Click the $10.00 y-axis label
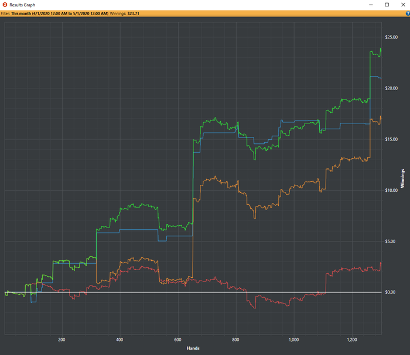The image size is (410, 355). point(391,190)
